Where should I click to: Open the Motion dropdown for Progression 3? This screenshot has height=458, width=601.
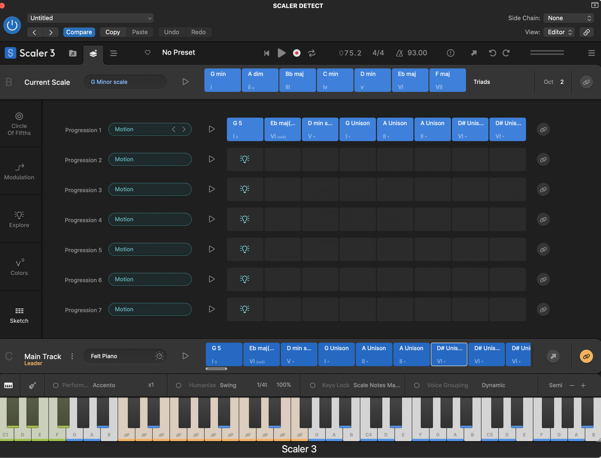coord(150,189)
